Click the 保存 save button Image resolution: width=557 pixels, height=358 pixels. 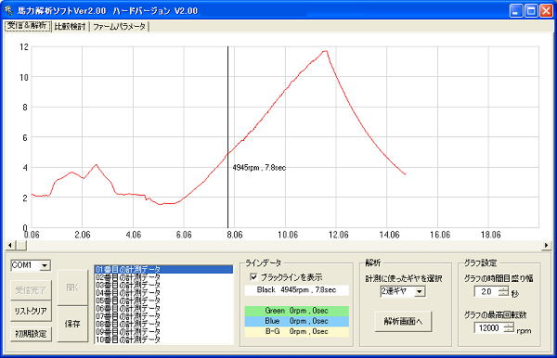click(x=72, y=324)
